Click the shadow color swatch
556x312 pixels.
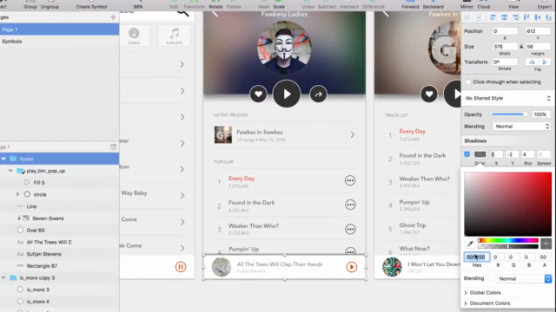coord(480,154)
